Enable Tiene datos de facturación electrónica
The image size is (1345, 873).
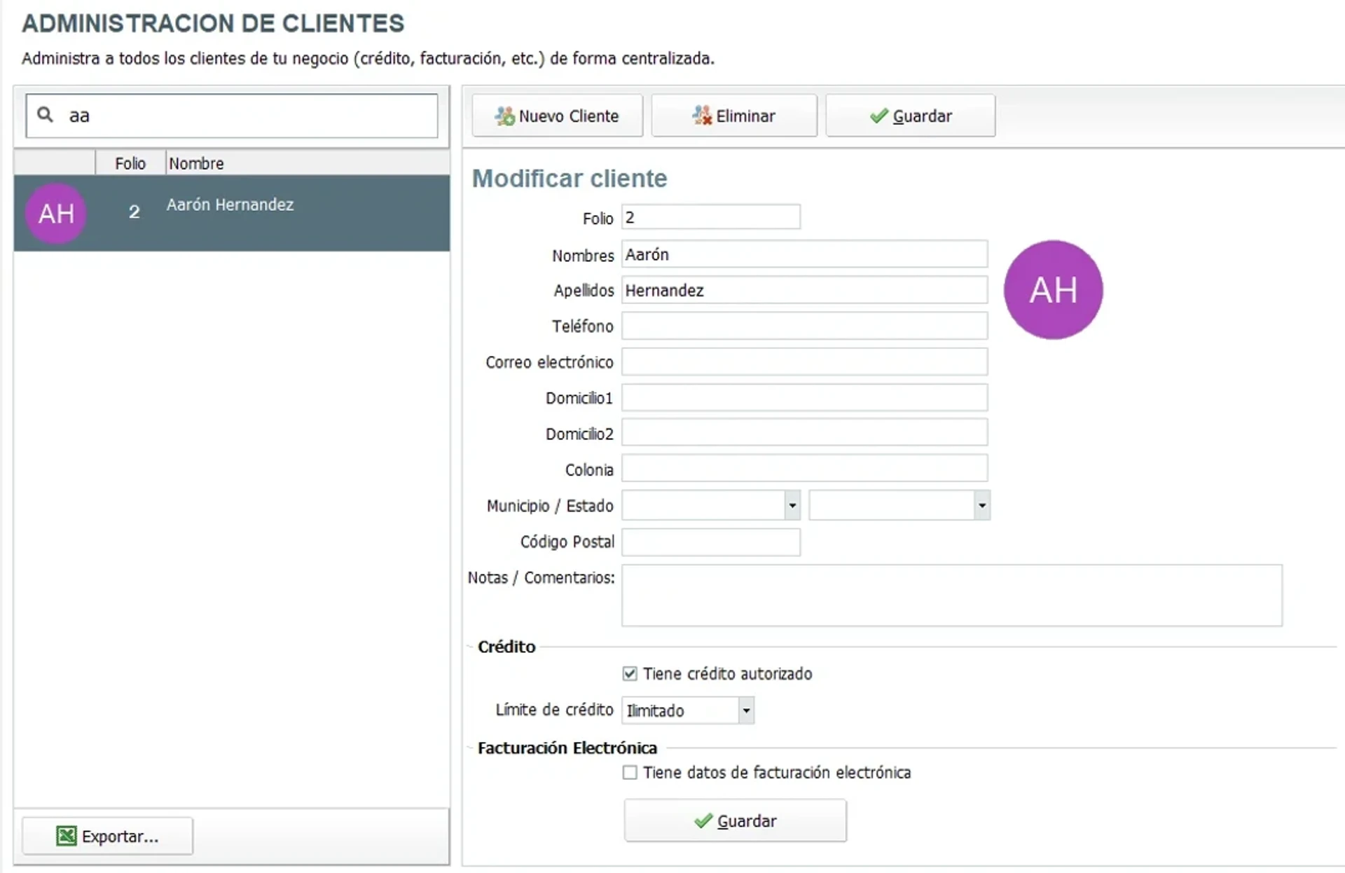629,772
